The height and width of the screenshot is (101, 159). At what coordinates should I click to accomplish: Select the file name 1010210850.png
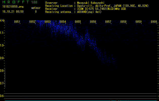[x=13, y=7]
